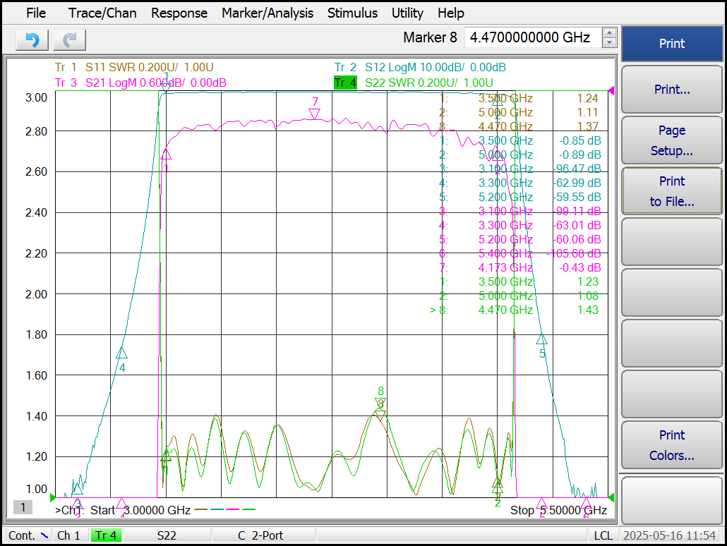This screenshot has width=727, height=546.
Task: Click the Cont. sweep status indicator
Action: 28,535
